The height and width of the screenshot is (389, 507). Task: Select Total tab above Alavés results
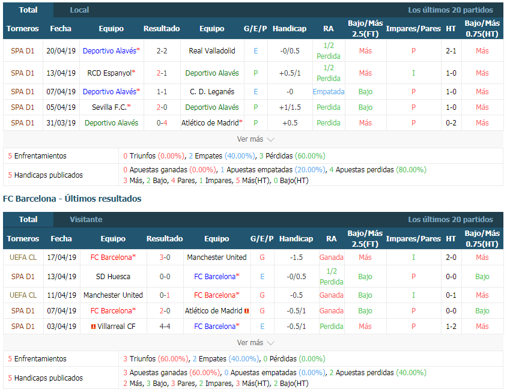[28, 10]
